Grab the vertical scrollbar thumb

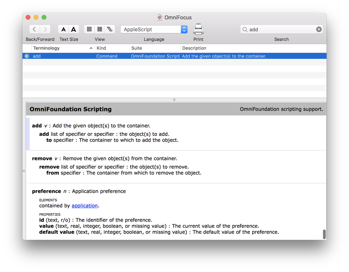(x=324, y=234)
